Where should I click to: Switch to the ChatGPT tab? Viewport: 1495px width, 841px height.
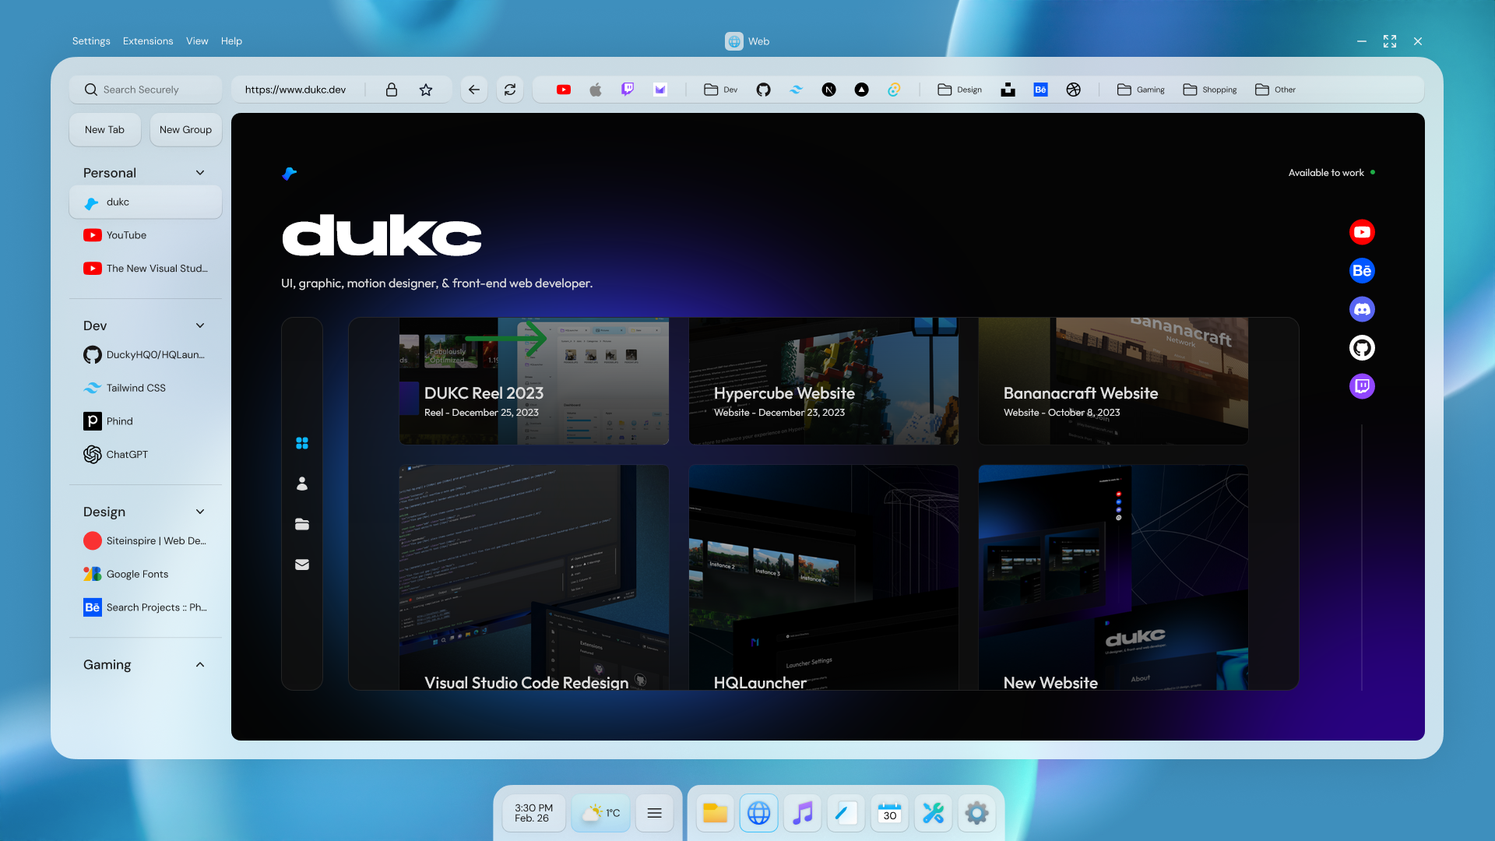(146, 455)
